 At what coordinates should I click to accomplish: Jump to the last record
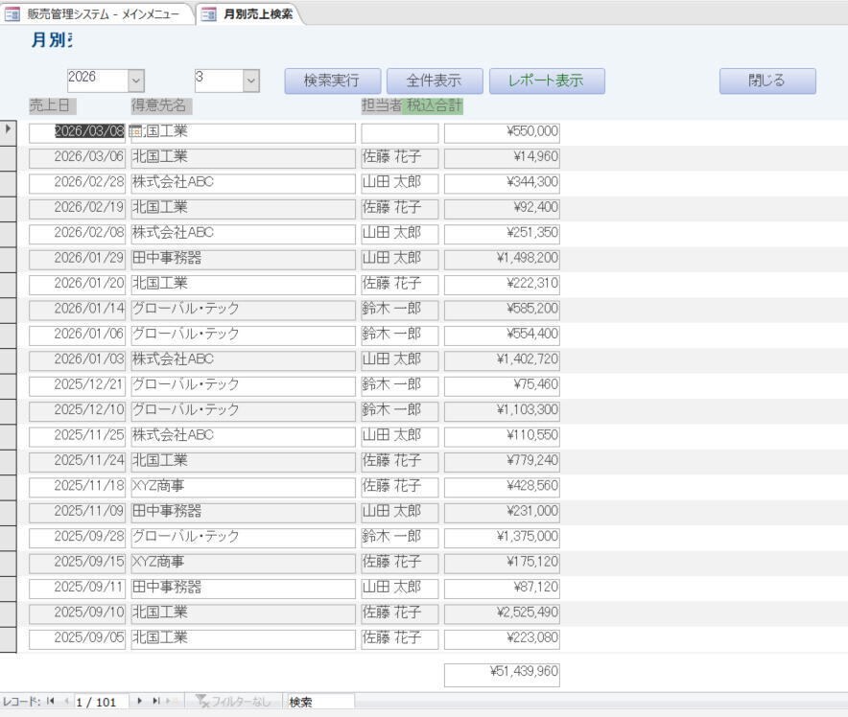coord(155,701)
